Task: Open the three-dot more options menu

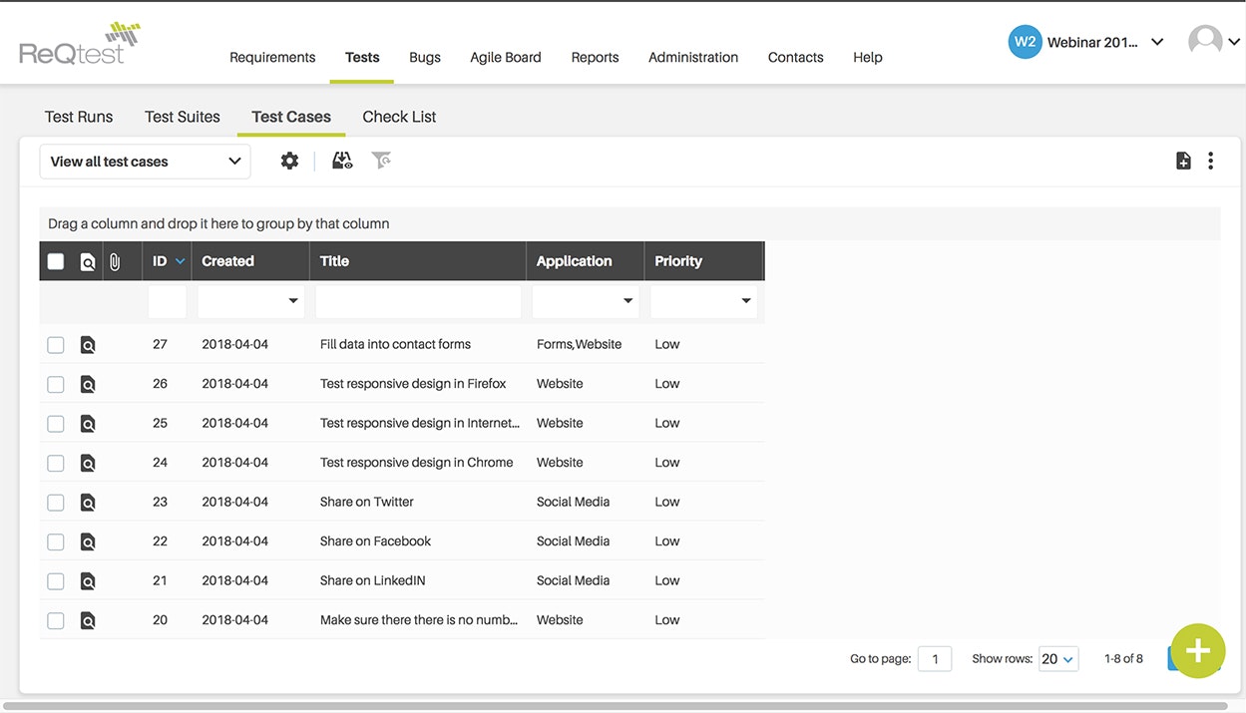Action: [1210, 161]
